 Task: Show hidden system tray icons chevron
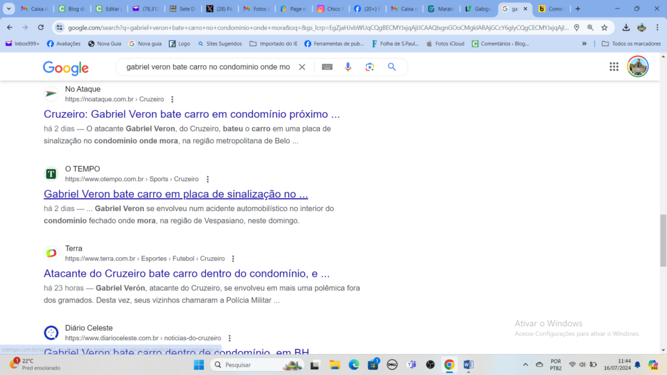pos(526,365)
